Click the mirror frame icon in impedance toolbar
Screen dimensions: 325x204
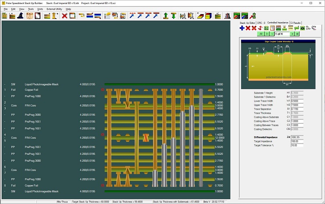click(272, 28)
